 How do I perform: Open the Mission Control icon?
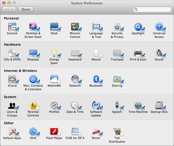tap(75, 27)
